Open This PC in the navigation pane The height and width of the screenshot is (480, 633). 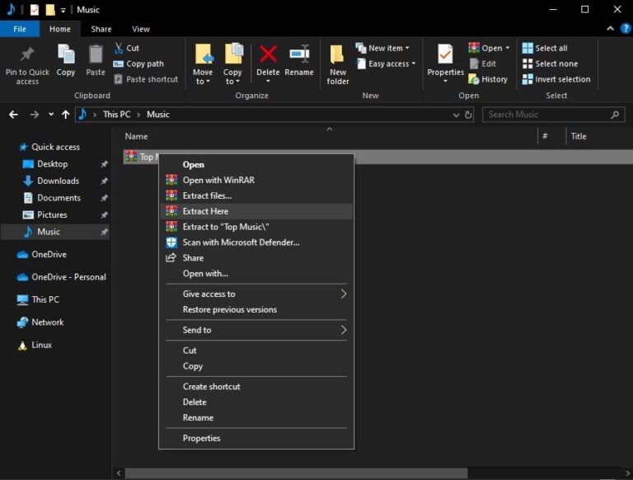(x=45, y=300)
